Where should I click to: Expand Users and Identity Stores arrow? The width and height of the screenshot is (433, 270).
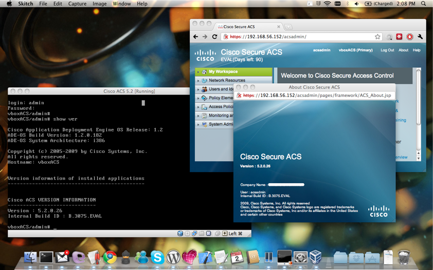pos(199,89)
